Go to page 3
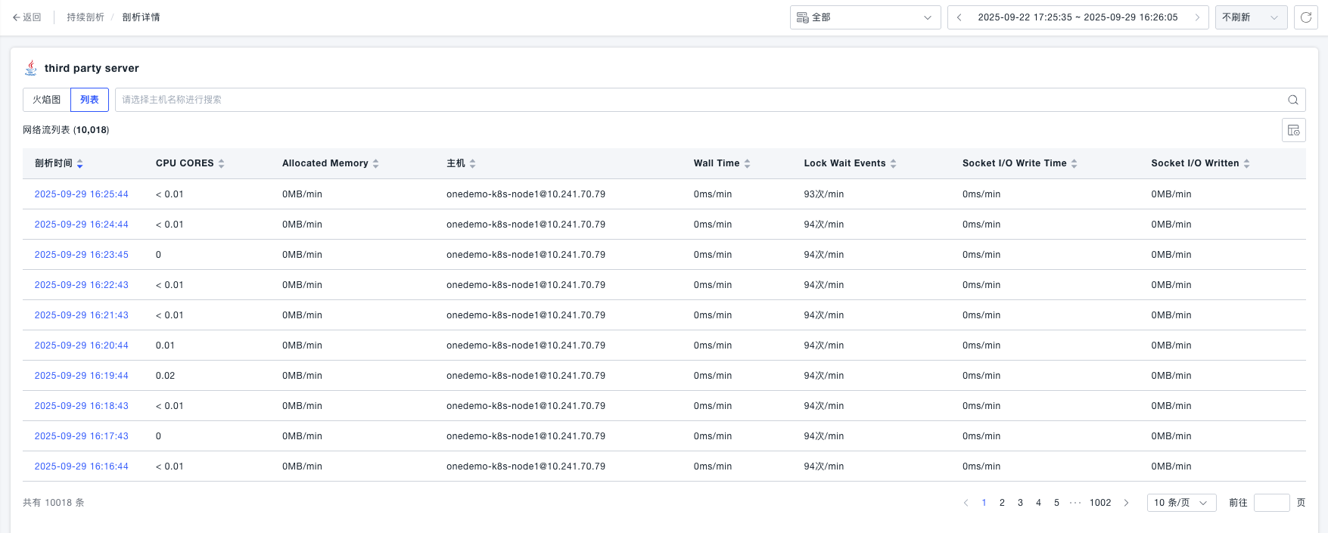 click(x=1020, y=503)
